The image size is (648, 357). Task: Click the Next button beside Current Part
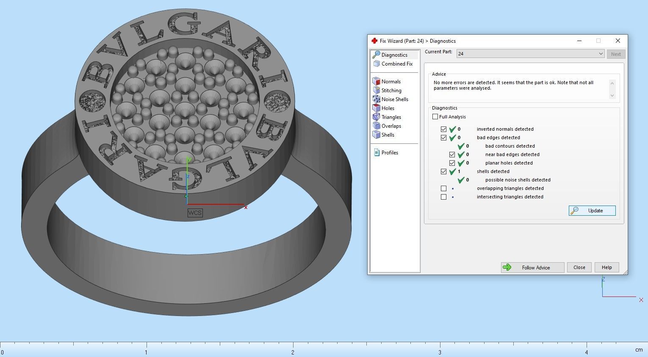pyautogui.click(x=616, y=54)
